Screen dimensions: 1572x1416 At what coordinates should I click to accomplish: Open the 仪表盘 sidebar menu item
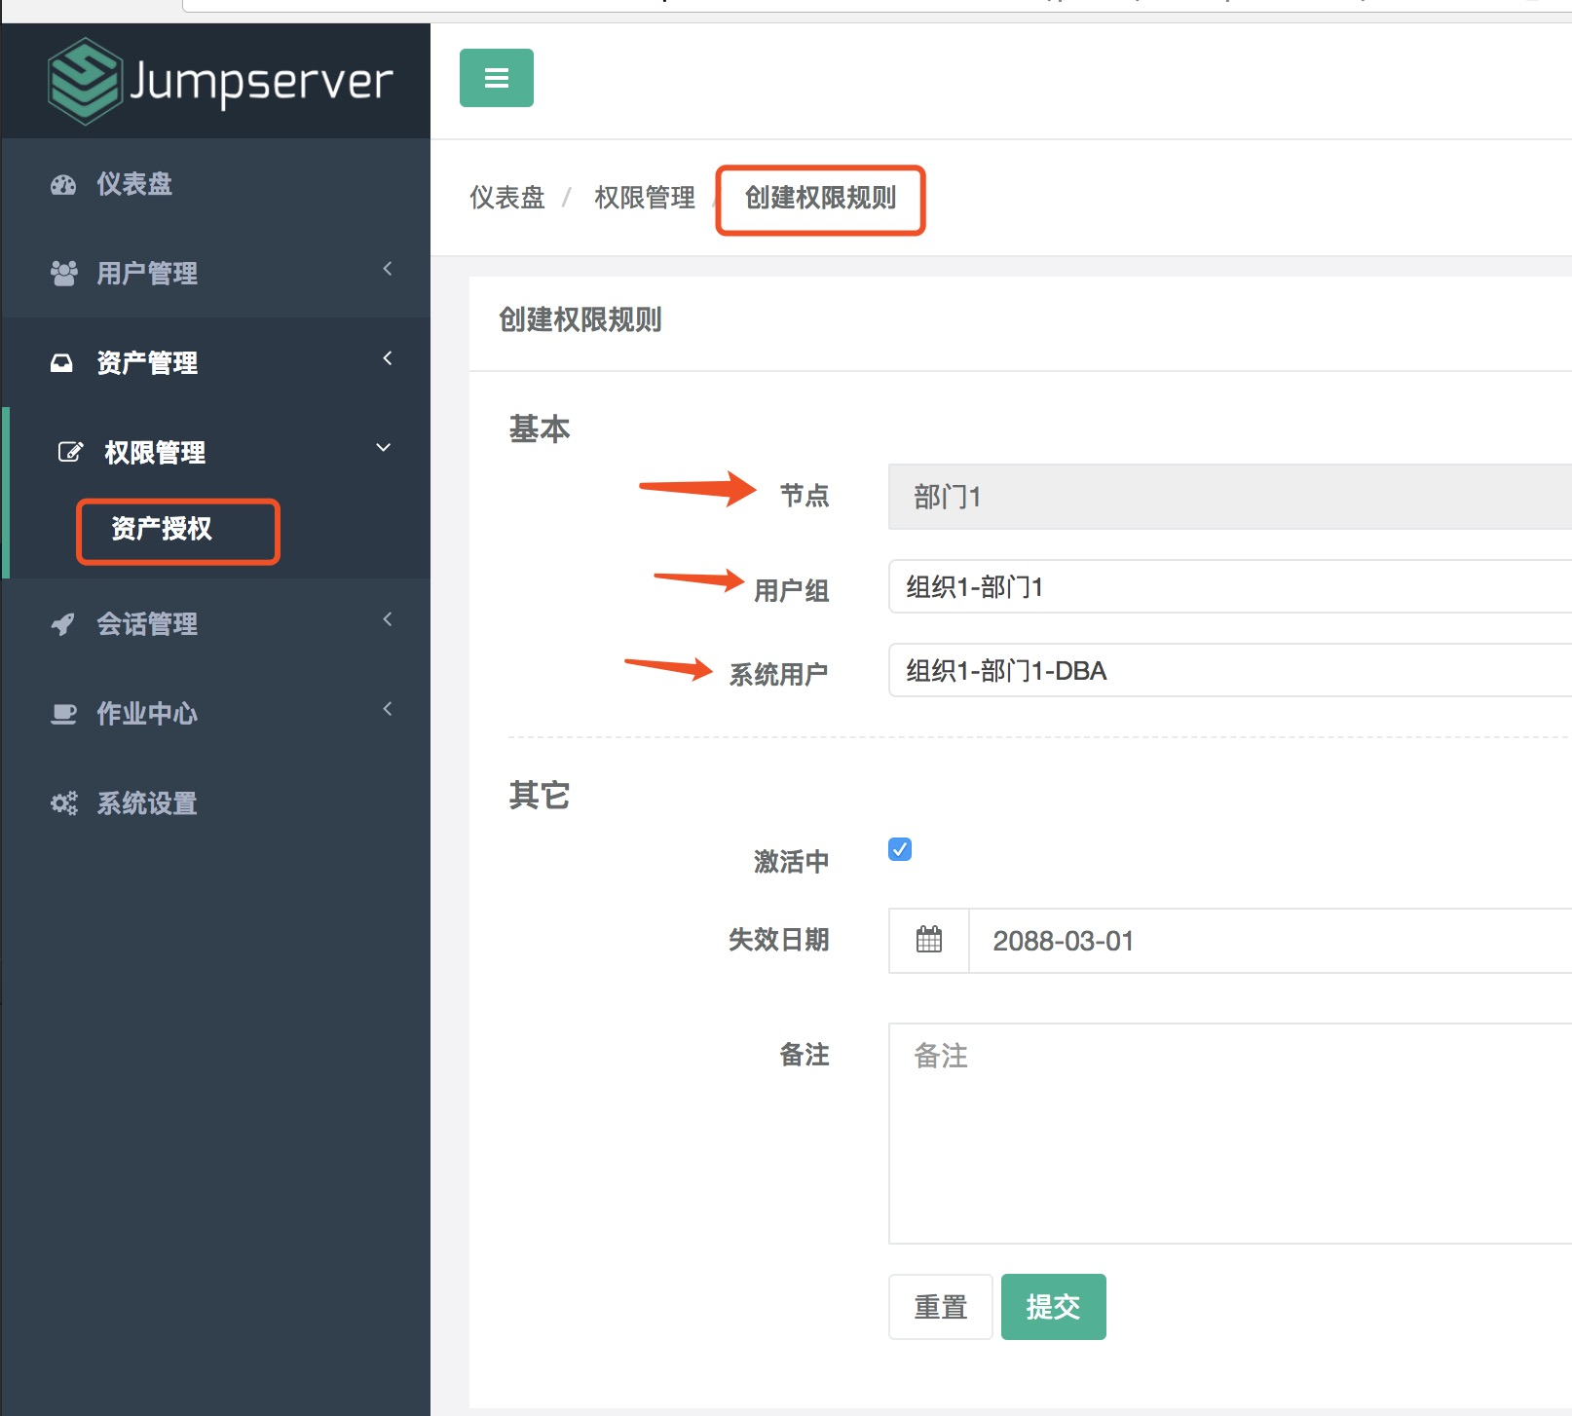click(216, 184)
